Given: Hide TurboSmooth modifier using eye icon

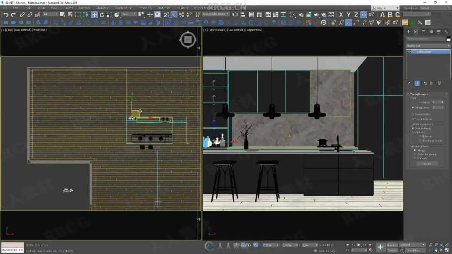Looking at the screenshot, I should point(409,52).
